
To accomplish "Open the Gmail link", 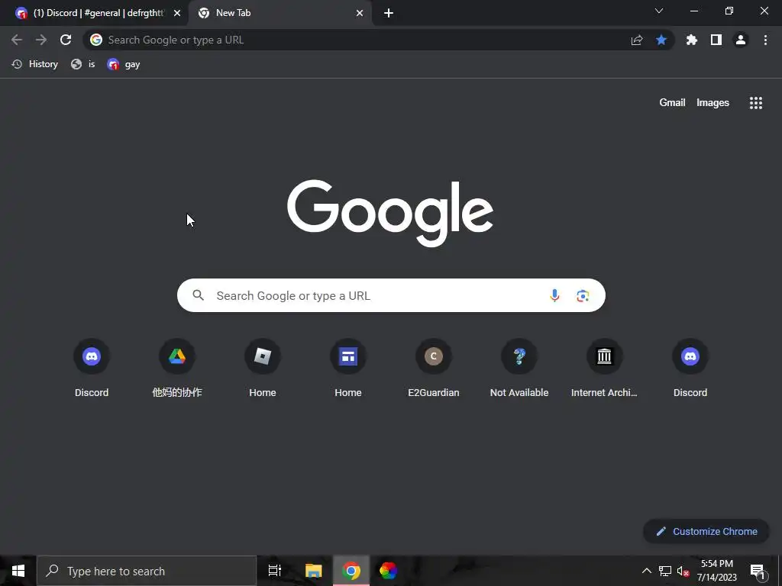I will [672, 103].
